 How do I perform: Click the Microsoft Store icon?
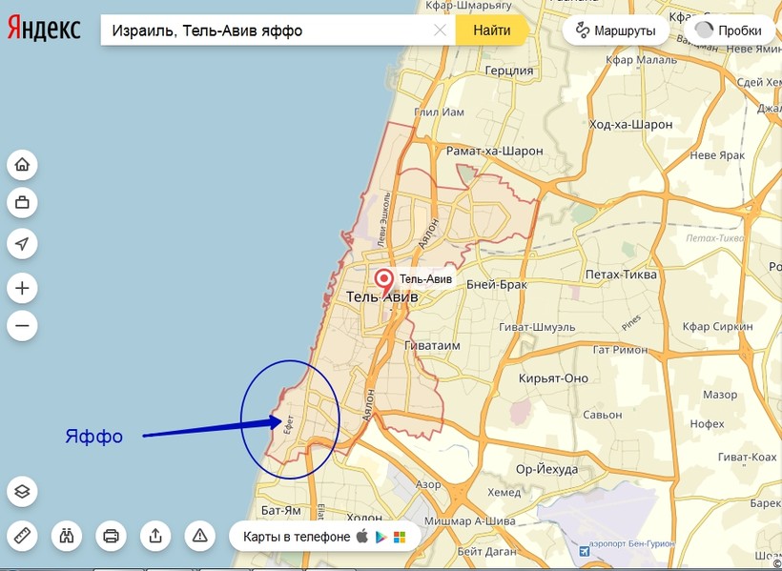pos(400,537)
